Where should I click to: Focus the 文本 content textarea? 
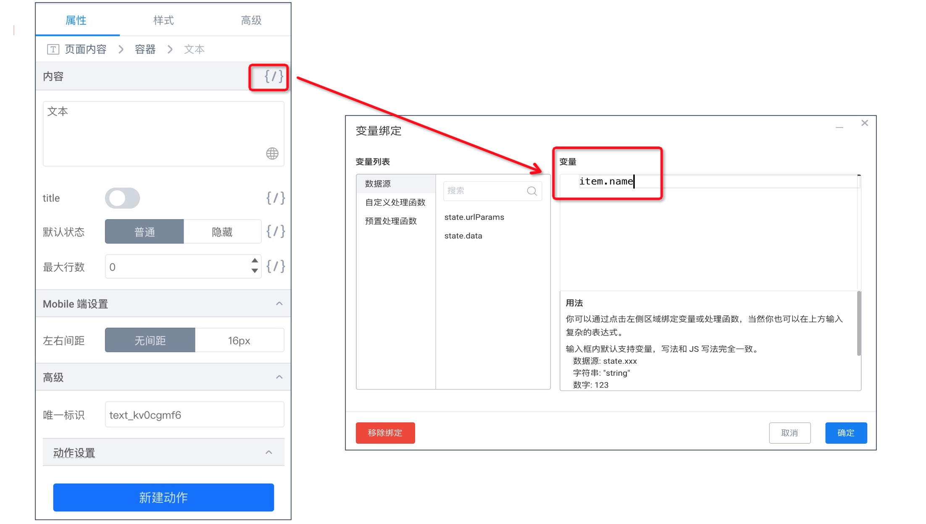pyautogui.click(x=163, y=134)
